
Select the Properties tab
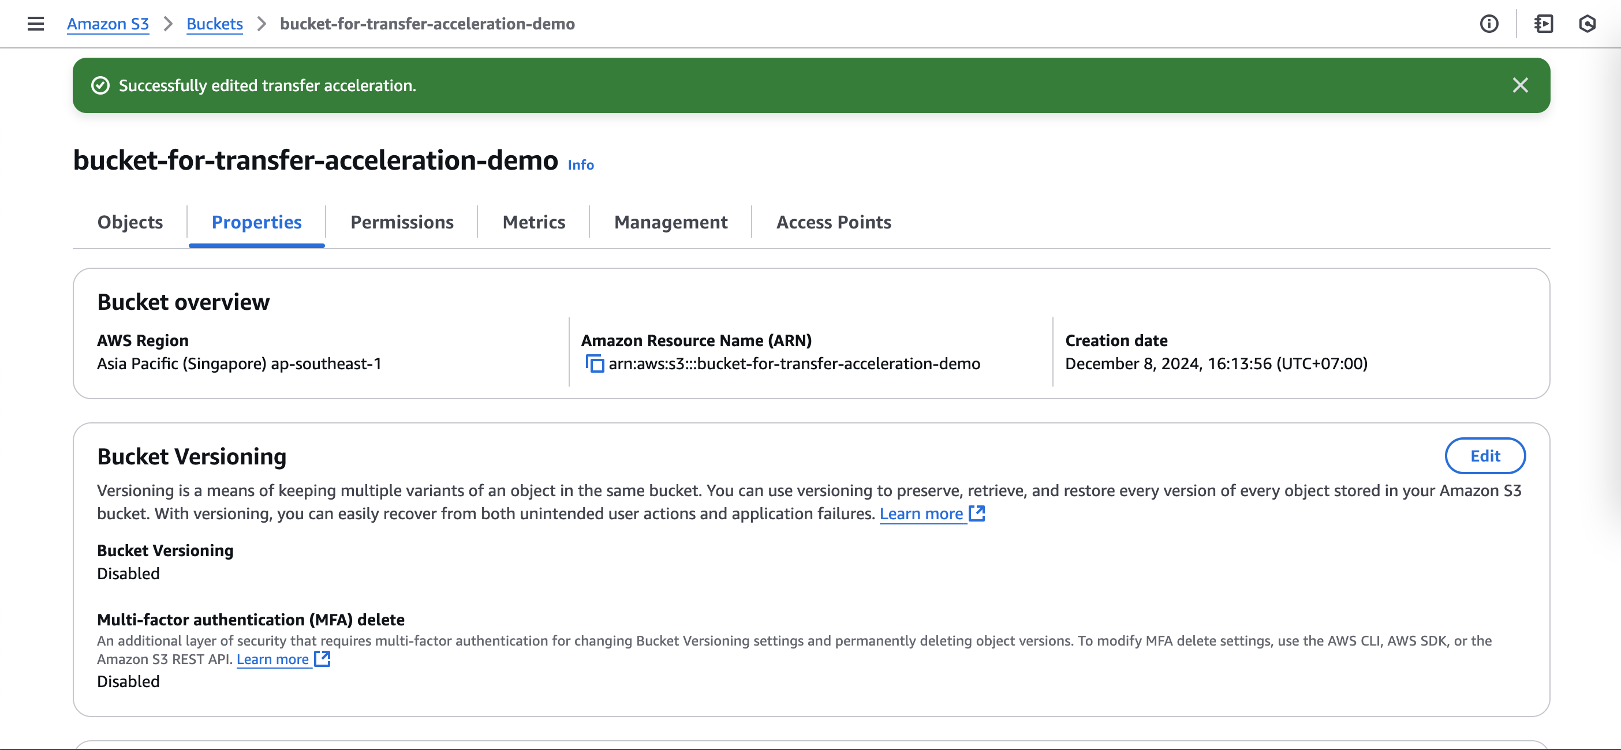(x=256, y=222)
